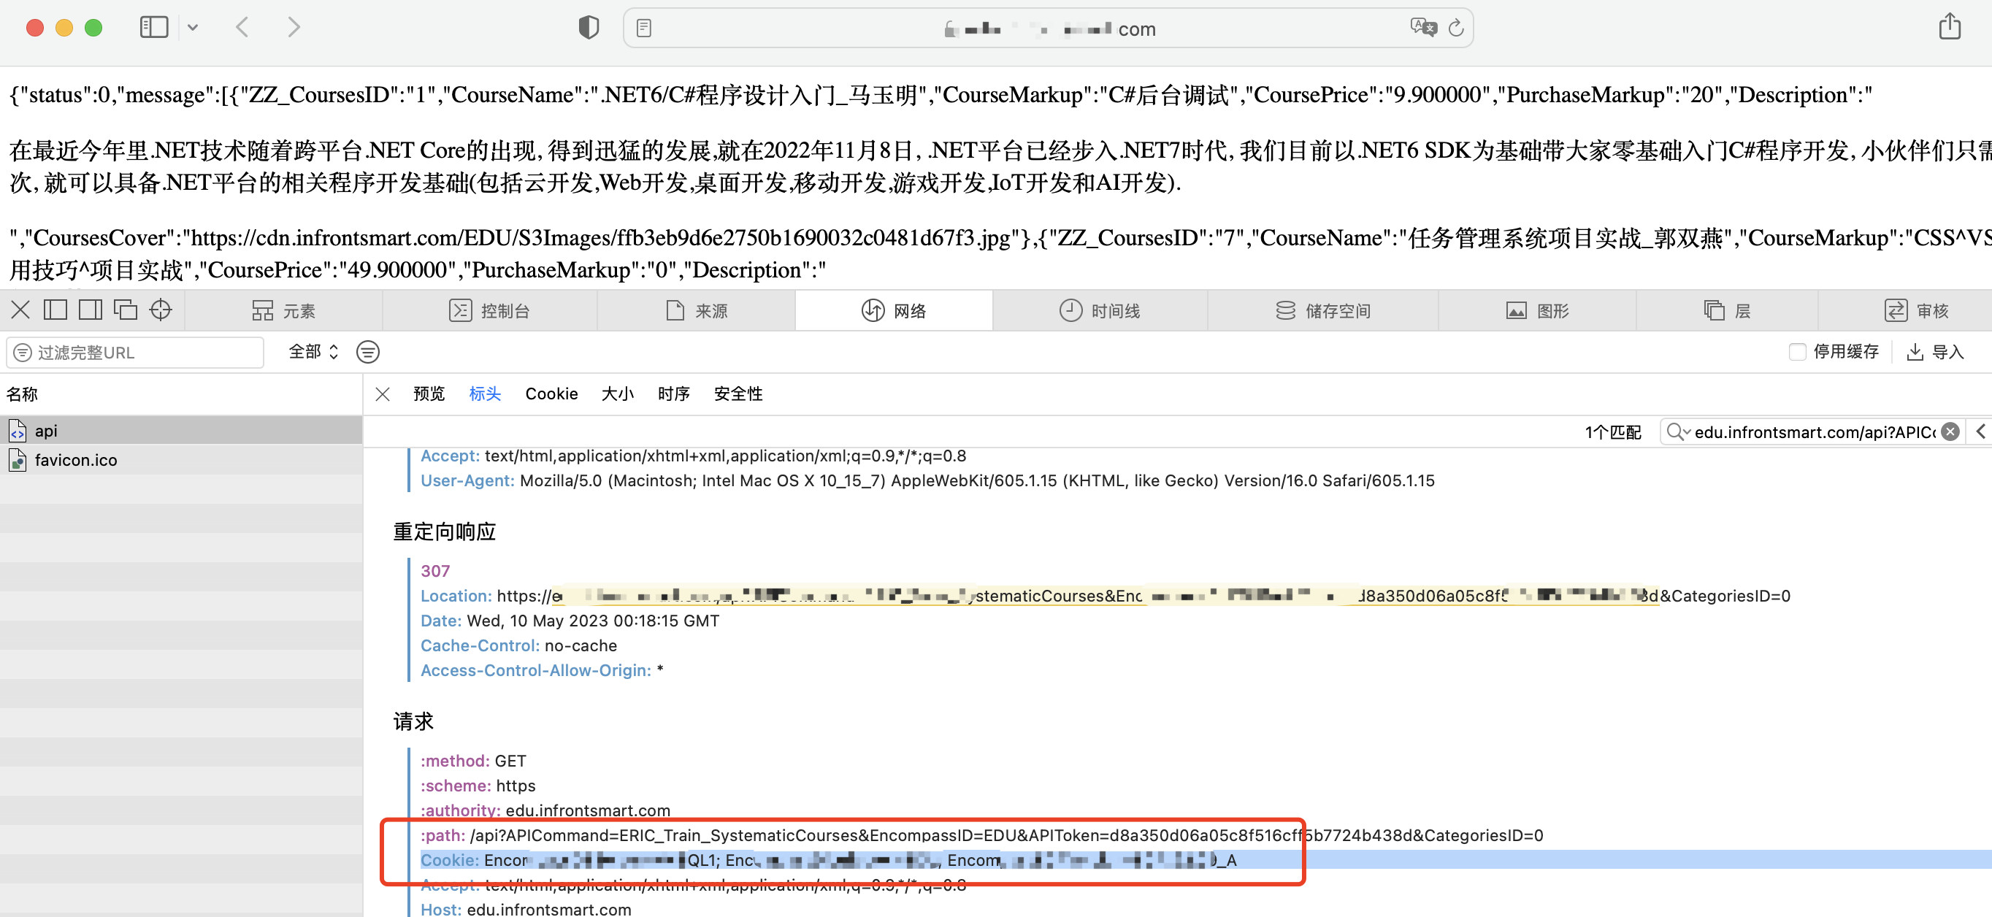
Task: Click the User-Agent header line
Action: (x=927, y=480)
